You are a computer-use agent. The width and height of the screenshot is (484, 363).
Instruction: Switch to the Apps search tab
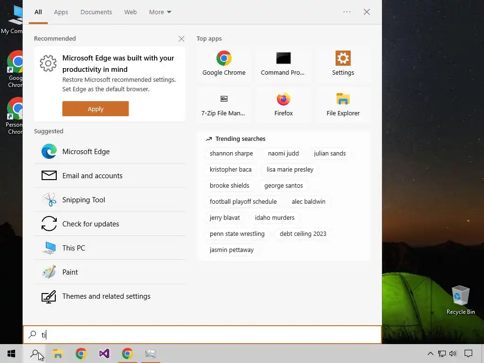tap(61, 12)
